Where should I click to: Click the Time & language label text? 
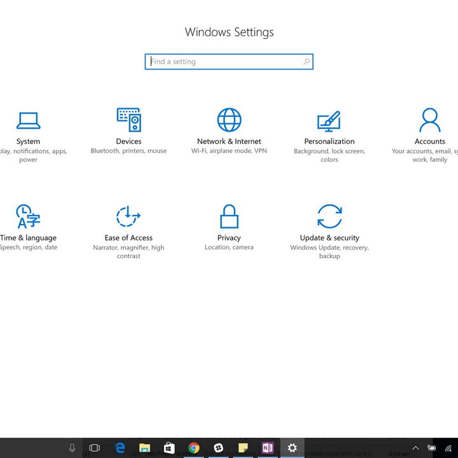[x=29, y=238]
